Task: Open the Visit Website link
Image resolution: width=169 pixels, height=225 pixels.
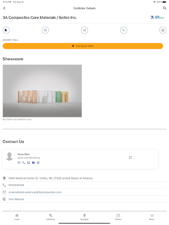Action: point(16,199)
